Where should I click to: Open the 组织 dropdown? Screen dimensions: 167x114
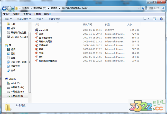tap(8, 19)
